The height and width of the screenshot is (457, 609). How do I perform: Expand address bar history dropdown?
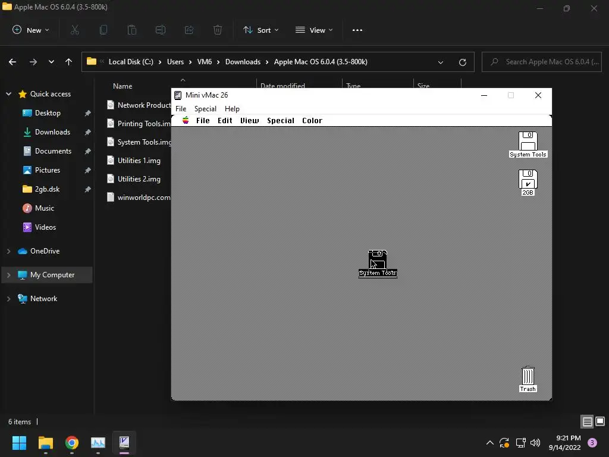tap(441, 62)
